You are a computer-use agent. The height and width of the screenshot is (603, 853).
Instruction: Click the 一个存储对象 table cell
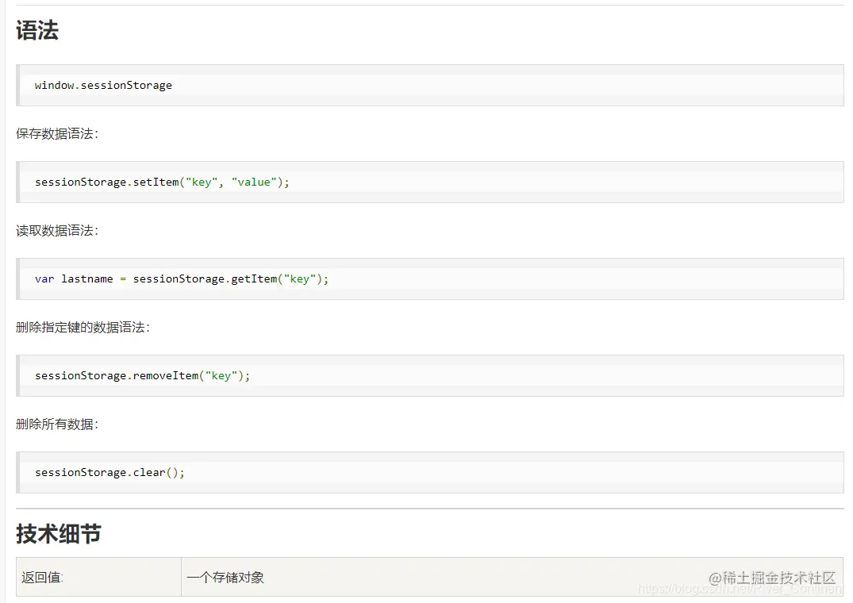pos(512,577)
